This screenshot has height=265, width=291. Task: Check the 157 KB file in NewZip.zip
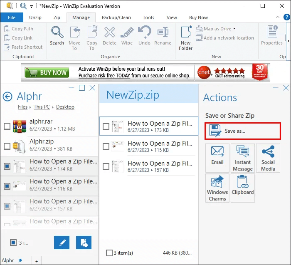tap(106, 166)
